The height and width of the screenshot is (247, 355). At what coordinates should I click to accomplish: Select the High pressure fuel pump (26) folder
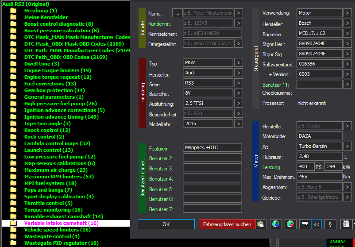pyautogui.click(x=61, y=104)
